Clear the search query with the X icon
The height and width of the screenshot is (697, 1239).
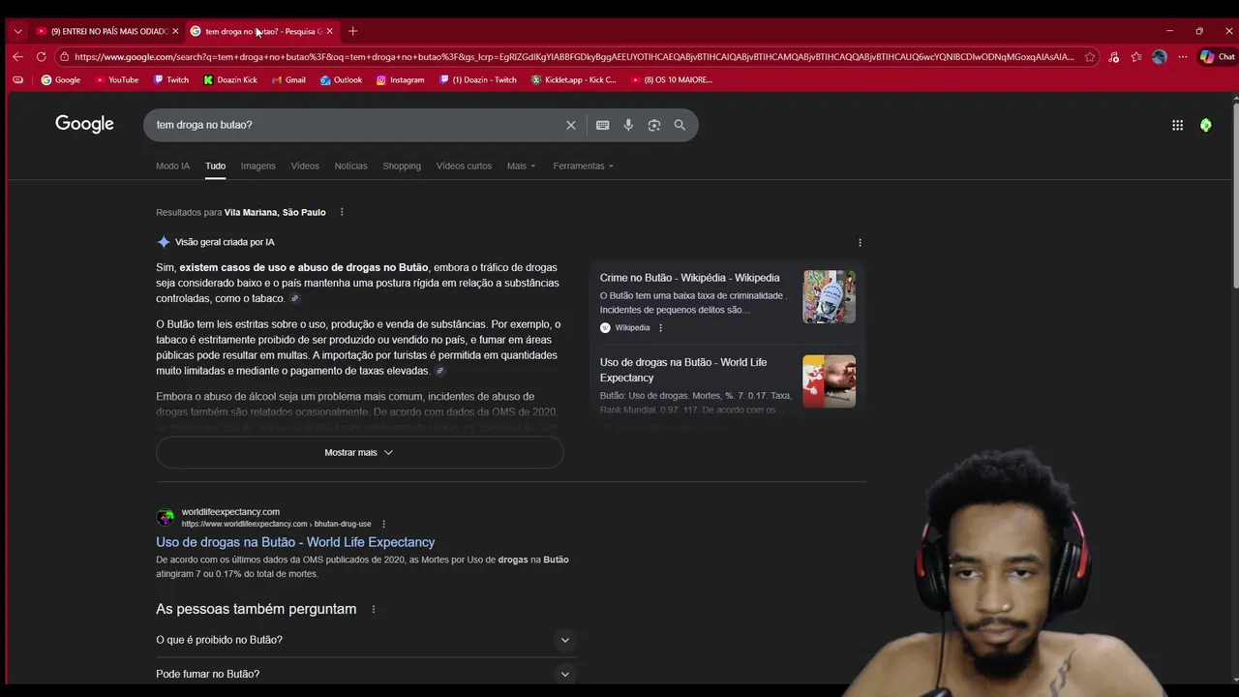tap(571, 125)
